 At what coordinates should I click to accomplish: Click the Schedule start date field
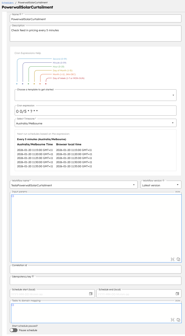[52, 294]
